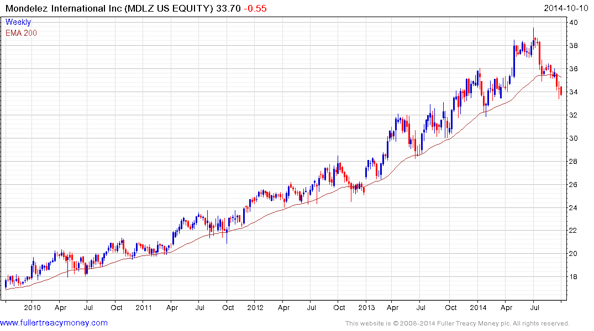Image resolution: width=594 pixels, height=331 pixels.
Task: Select the -0.55 price change value
Action: click(x=255, y=8)
